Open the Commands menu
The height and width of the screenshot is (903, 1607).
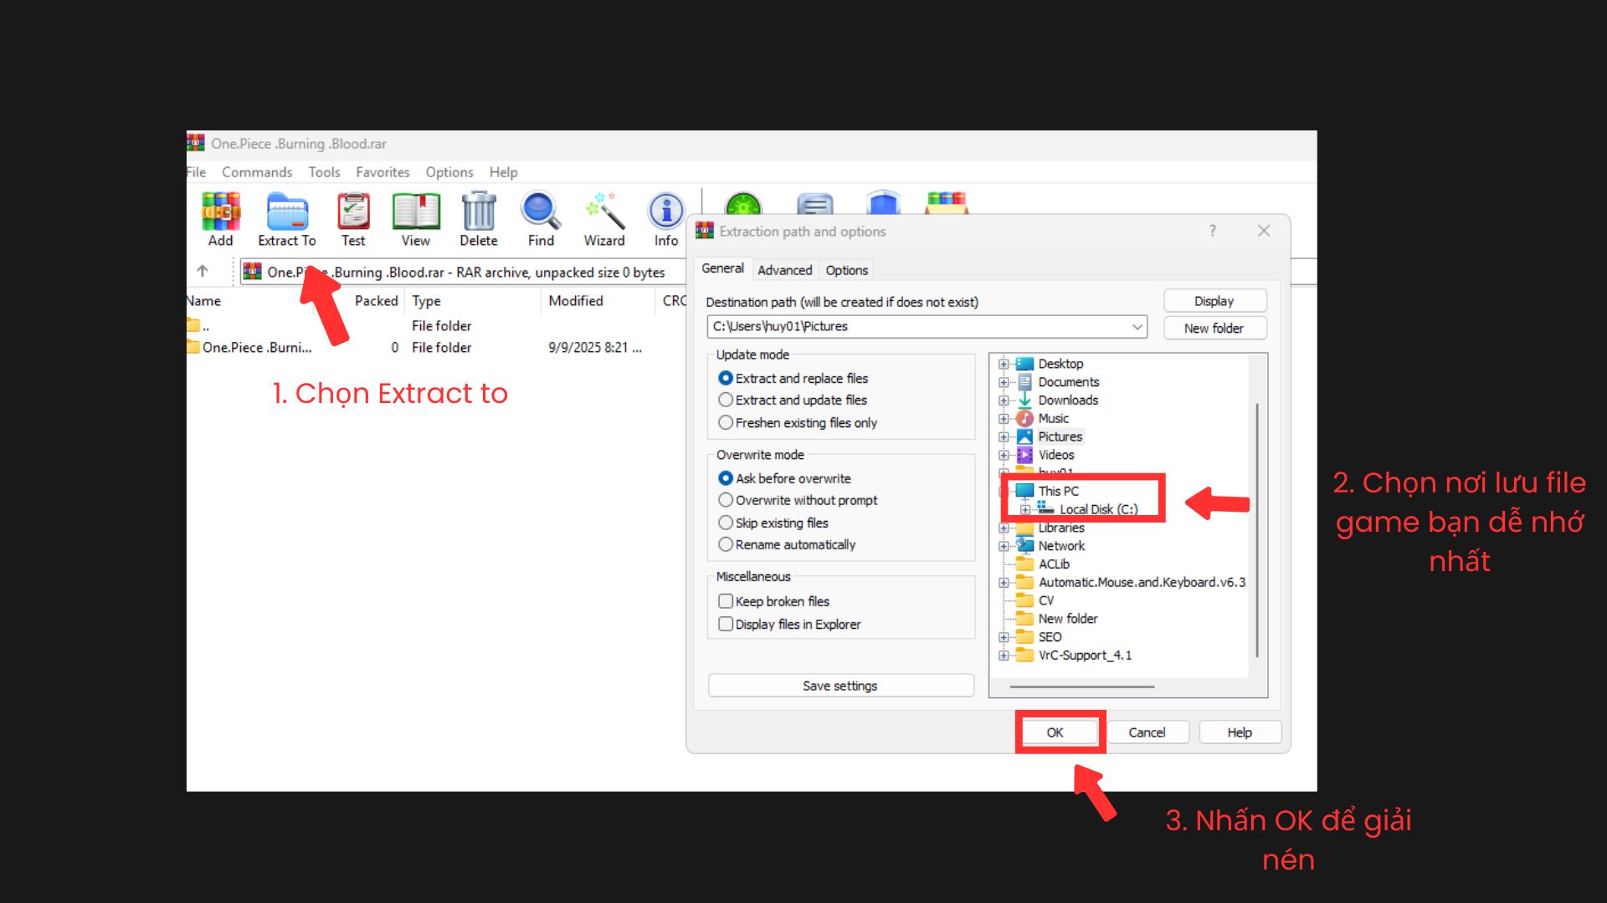tap(257, 171)
